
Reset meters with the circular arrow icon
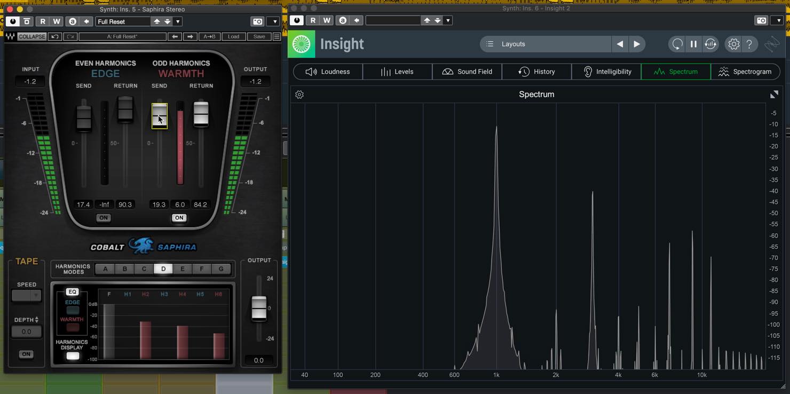[x=677, y=44]
